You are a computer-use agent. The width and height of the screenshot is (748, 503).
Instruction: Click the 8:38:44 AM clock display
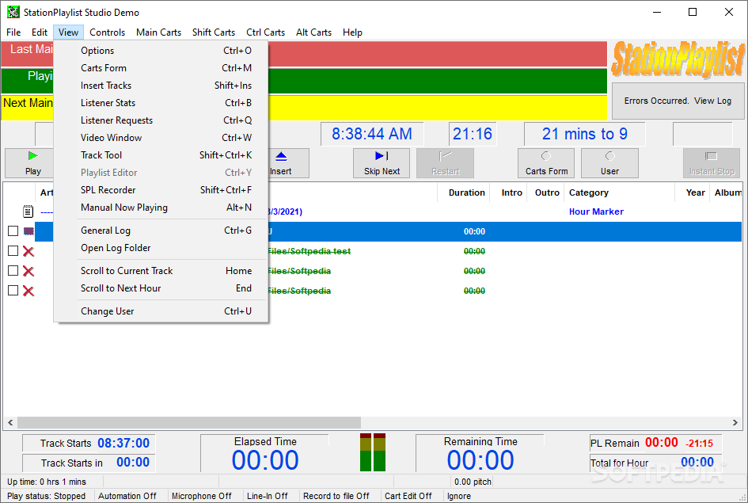(371, 134)
